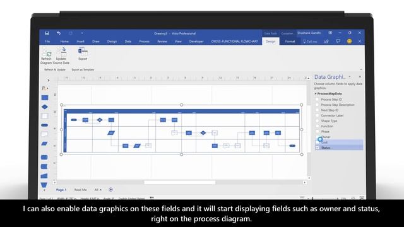
Task: Click the Refresh Diagram ribbon button
Action: pyautogui.click(x=46, y=56)
